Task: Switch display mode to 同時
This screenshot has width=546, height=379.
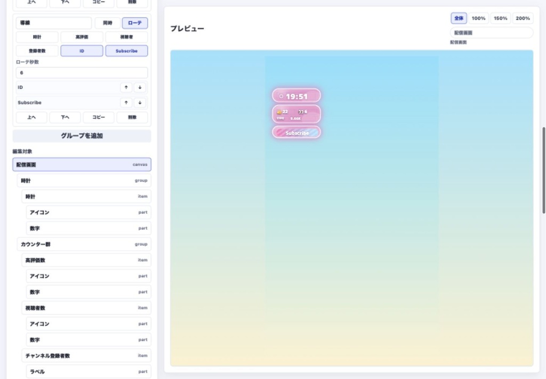Action: pos(108,23)
